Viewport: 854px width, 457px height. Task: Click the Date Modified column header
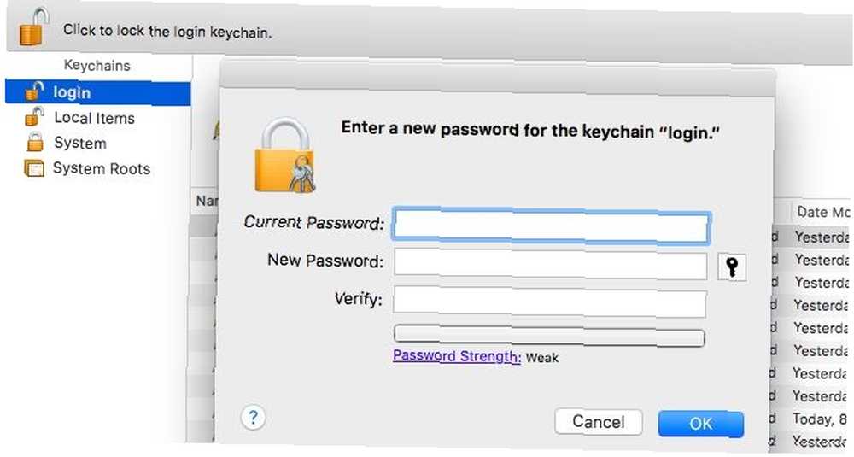pos(822,211)
